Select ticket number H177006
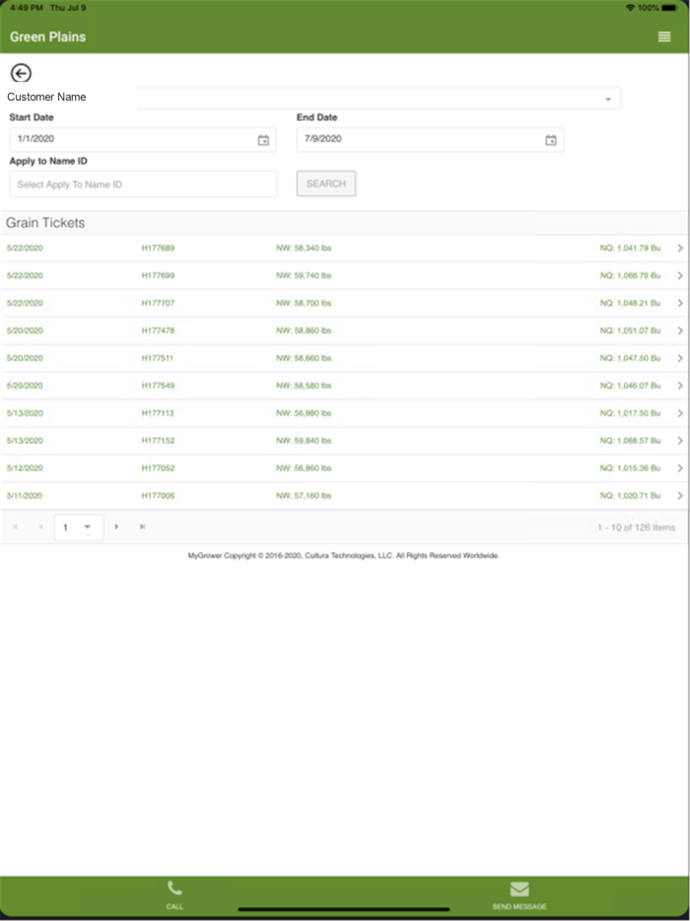Screen dimensions: 690x921 158,496
